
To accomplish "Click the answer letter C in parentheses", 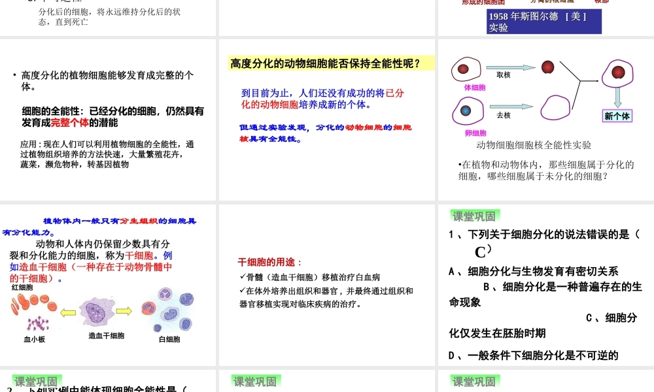I will pyautogui.click(x=480, y=252).
